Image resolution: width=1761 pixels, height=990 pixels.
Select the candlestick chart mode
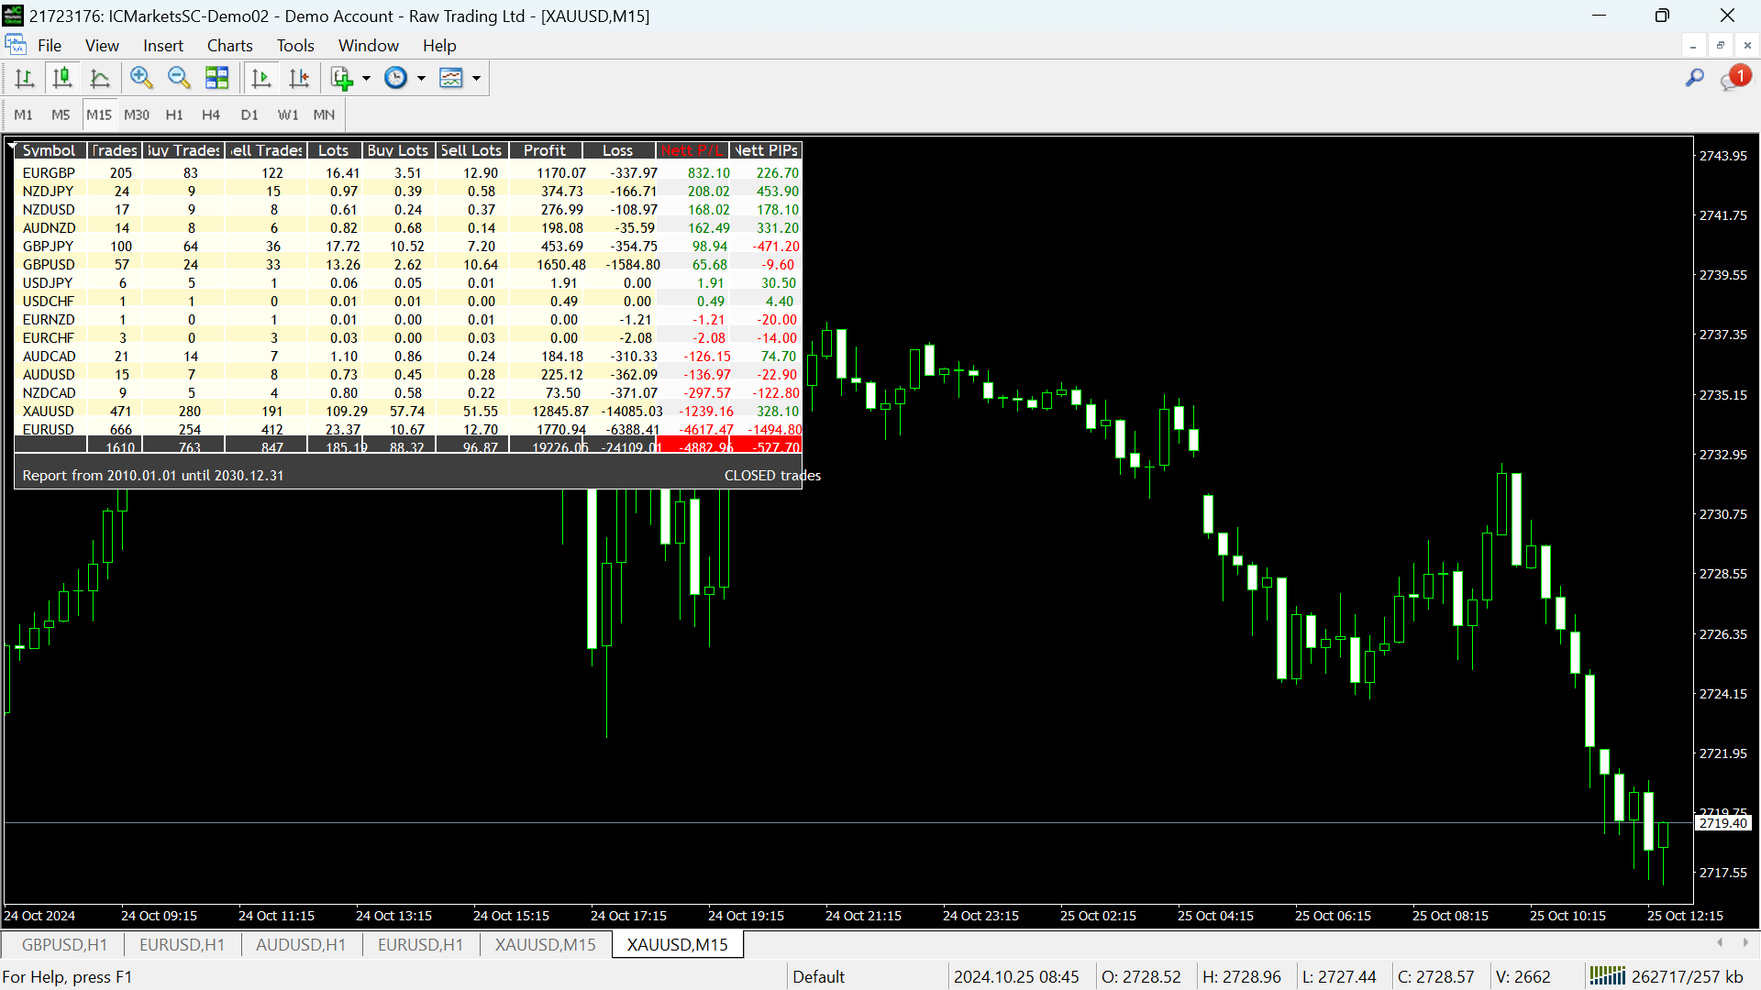[x=61, y=78]
